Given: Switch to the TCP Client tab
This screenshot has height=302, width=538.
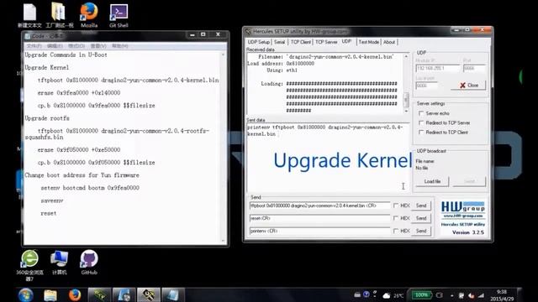Looking at the screenshot, I should (301, 42).
